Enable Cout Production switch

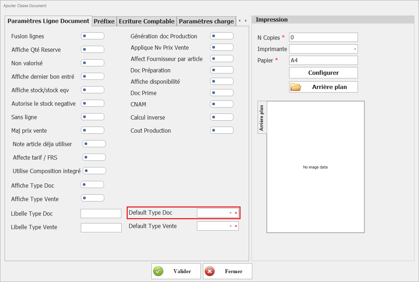pos(221,130)
